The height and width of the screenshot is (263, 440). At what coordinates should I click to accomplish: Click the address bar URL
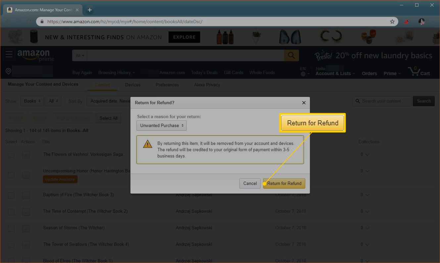pyautogui.click(x=125, y=22)
